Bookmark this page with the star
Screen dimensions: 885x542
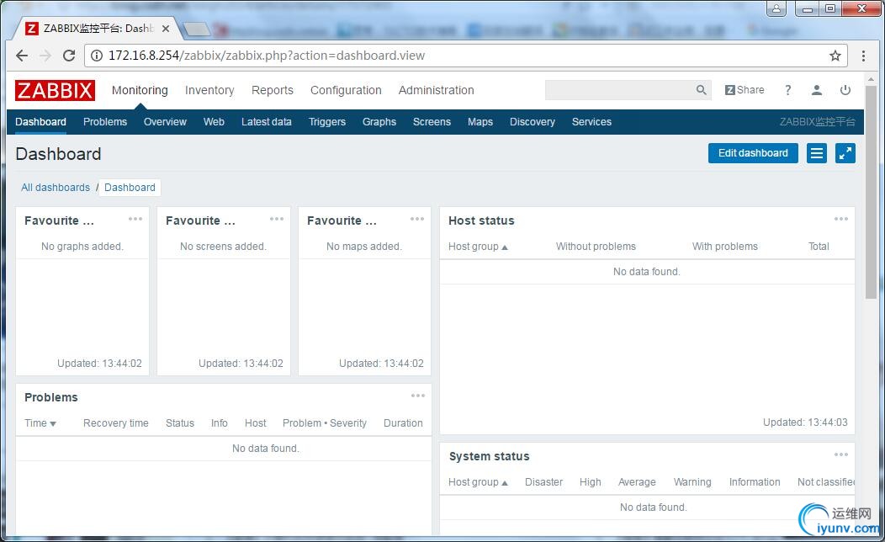point(835,56)
